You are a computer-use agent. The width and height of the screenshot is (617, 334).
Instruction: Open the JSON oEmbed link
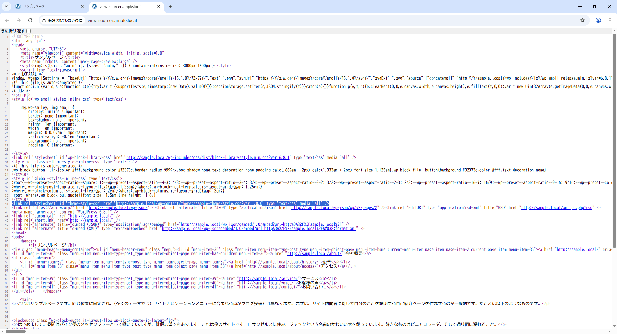262,224
